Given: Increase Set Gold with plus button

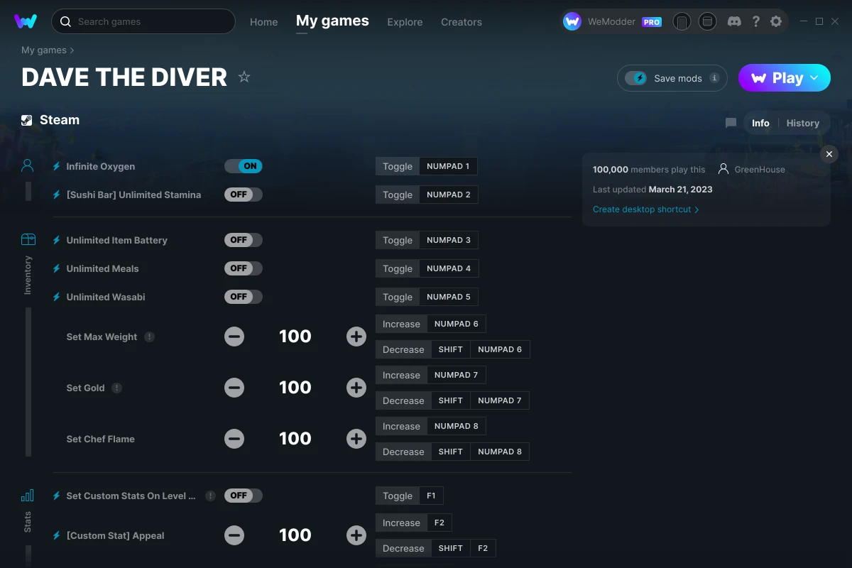Looking at the screenshot, I should point(356,388).
